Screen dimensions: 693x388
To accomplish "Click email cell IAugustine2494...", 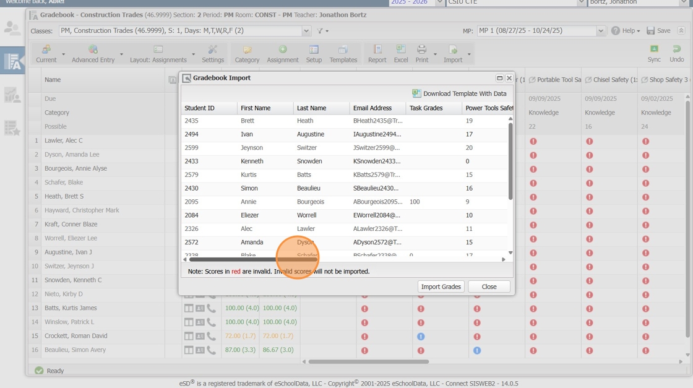I will (x=377, y=134).
